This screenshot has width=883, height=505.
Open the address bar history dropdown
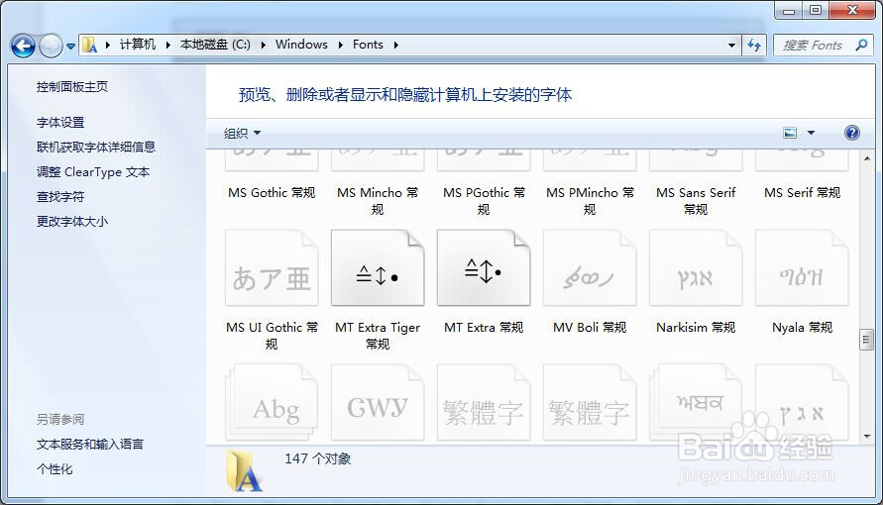(731, 45)
